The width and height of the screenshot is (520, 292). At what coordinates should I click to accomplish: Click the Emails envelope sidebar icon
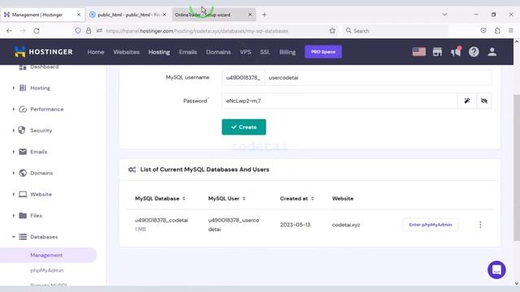(x=23, y=152)
